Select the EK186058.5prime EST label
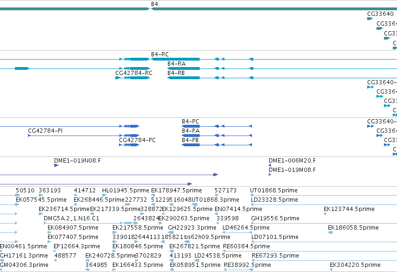The height and width of the screenshot is (272, 397). pos(353,228)
